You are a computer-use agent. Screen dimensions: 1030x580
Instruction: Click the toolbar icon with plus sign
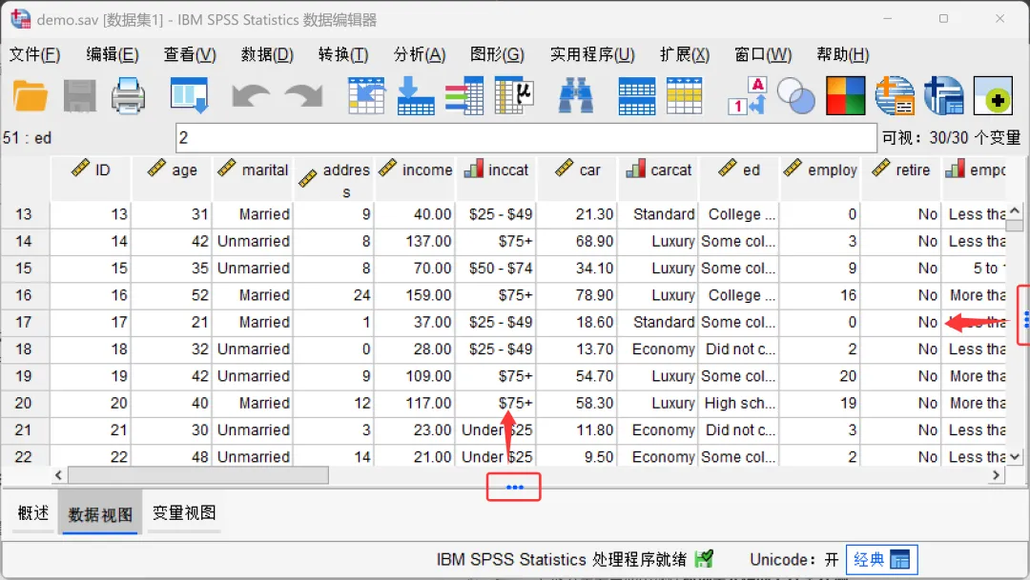993,96
